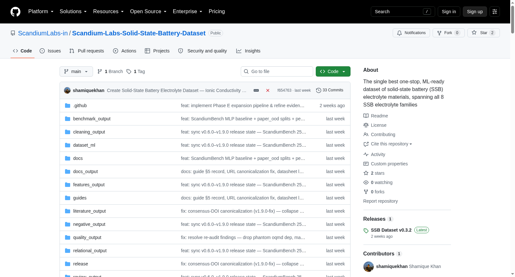Star this repository

[x=483, y=33]
